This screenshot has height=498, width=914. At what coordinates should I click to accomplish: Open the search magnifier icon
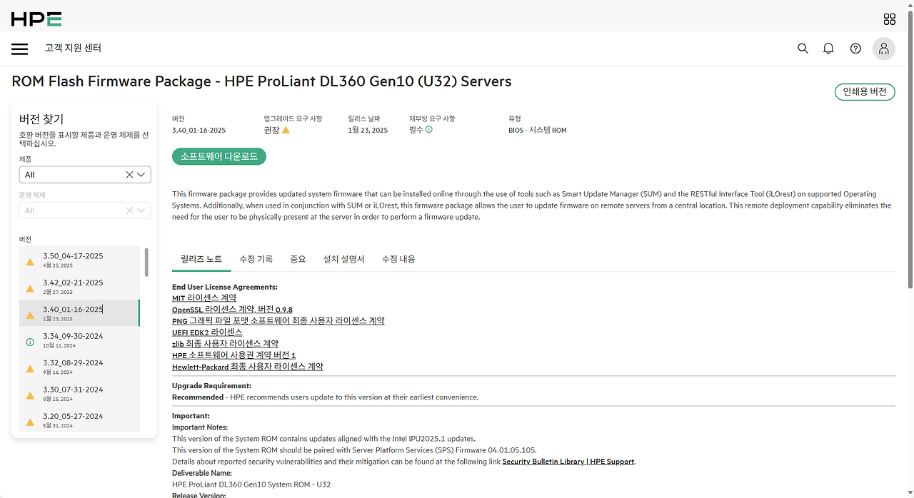tap(803, 49)
